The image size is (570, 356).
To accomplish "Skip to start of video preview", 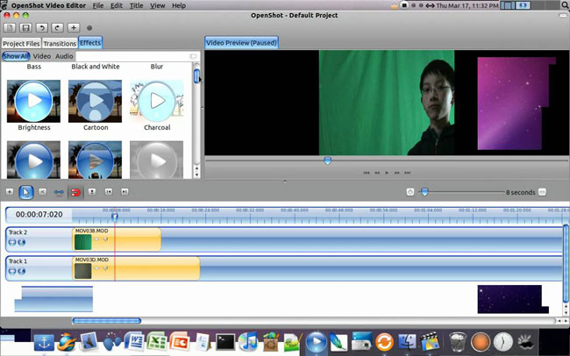I will (x=367, y=173).
